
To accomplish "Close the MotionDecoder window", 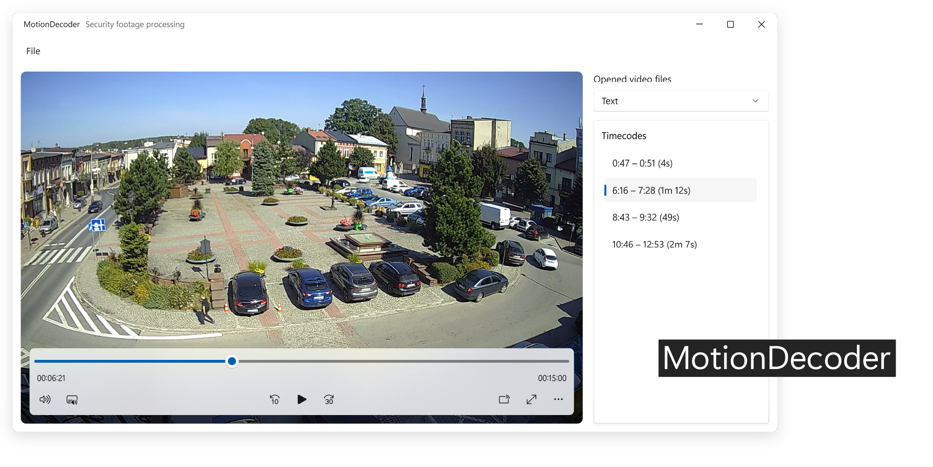I will tap(761, 24).
